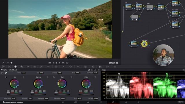
Task: Click the Pivot value field
Action: coord(77,73)
